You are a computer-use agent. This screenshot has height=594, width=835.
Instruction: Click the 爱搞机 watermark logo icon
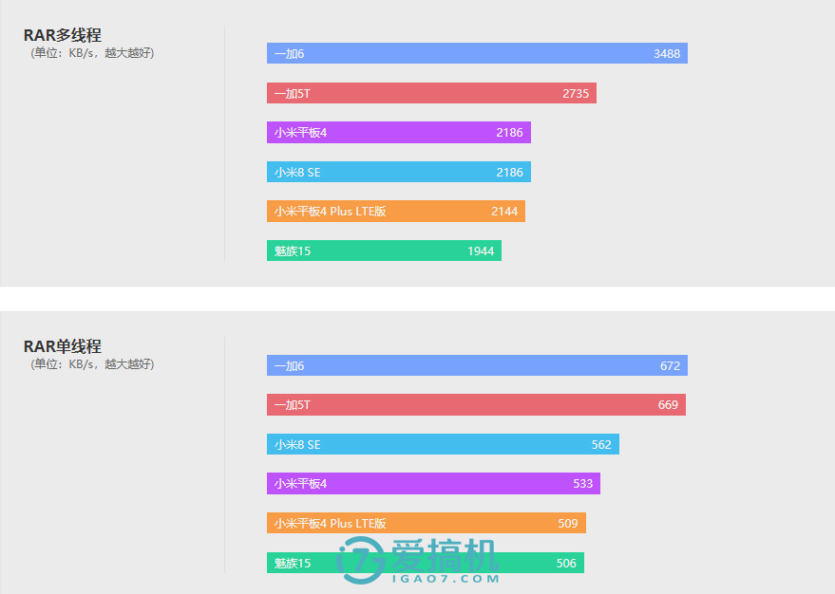(361, 560)
